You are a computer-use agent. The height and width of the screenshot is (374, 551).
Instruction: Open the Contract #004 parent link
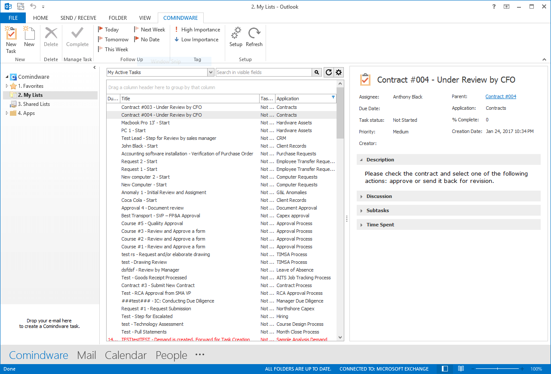point(501,97)
